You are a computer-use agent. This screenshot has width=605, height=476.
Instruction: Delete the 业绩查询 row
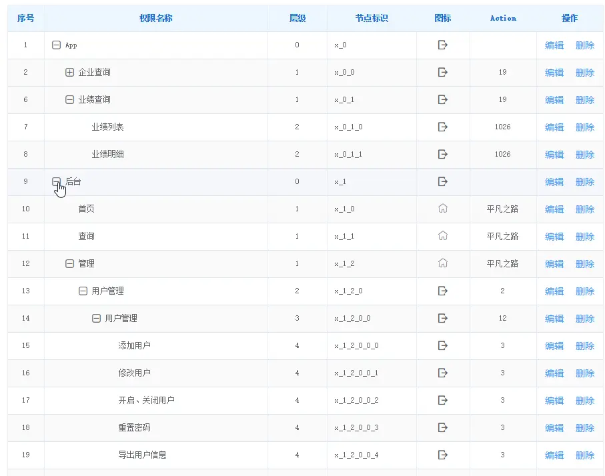click(585, 100)
